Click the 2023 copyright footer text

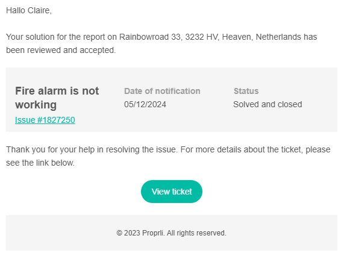pyautogui.click(x=171, y=233)
